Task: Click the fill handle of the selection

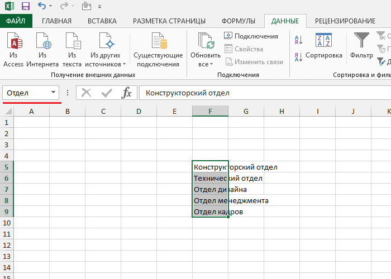Action: point(228,217)
